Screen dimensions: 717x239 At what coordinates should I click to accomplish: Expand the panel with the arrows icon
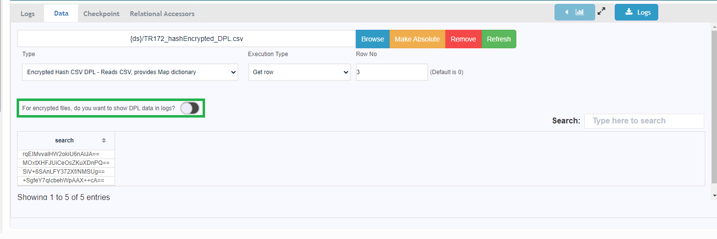[601, 11]
